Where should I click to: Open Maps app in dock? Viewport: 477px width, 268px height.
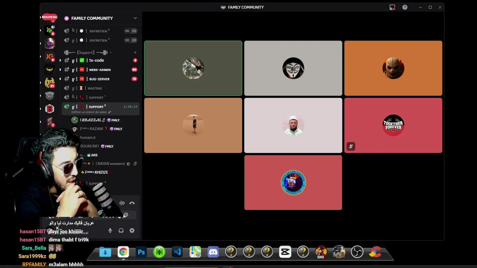pos(195,252)
